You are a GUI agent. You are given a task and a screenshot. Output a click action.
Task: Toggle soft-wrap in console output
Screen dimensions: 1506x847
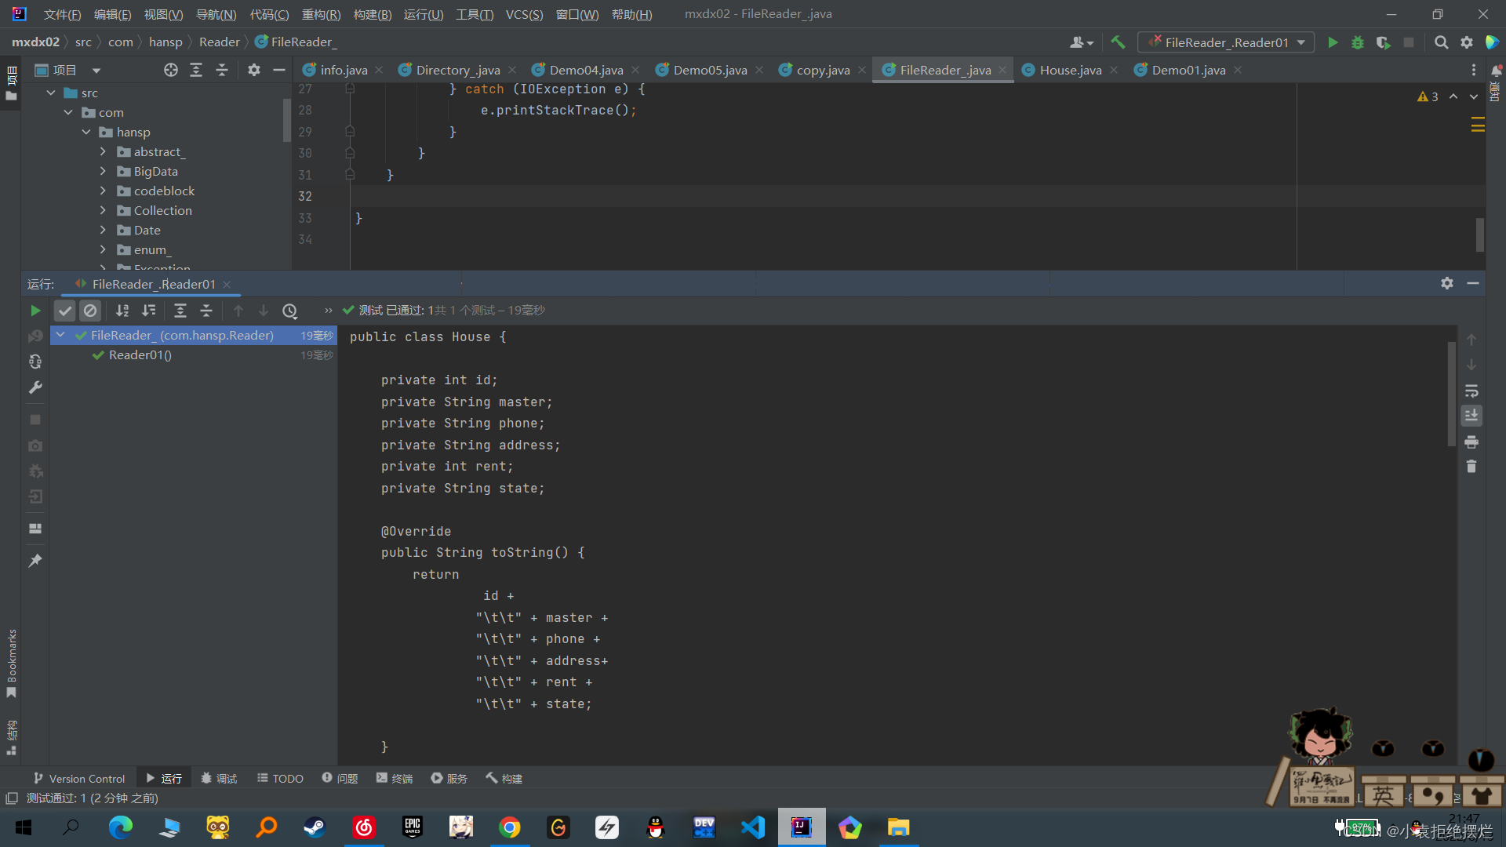tap(1471, 391)
